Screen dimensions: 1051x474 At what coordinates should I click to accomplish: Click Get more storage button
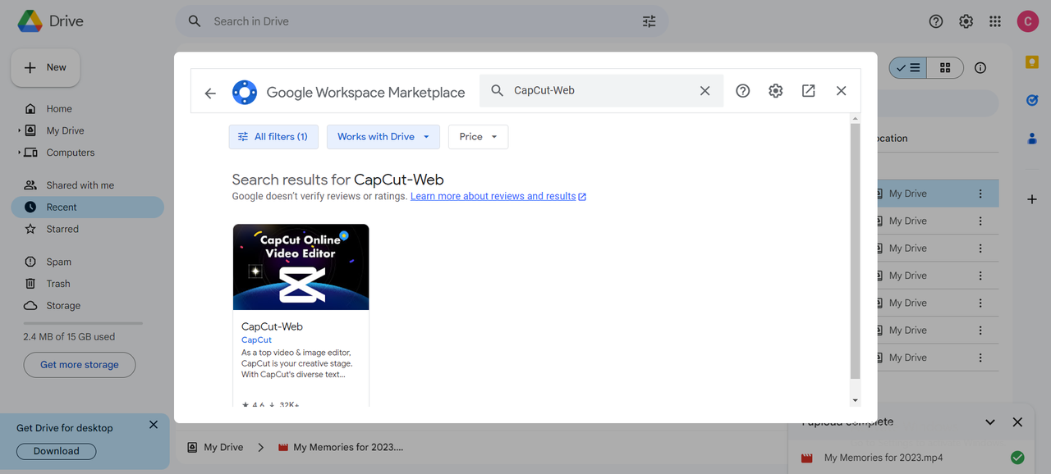(x=80, y=365)
